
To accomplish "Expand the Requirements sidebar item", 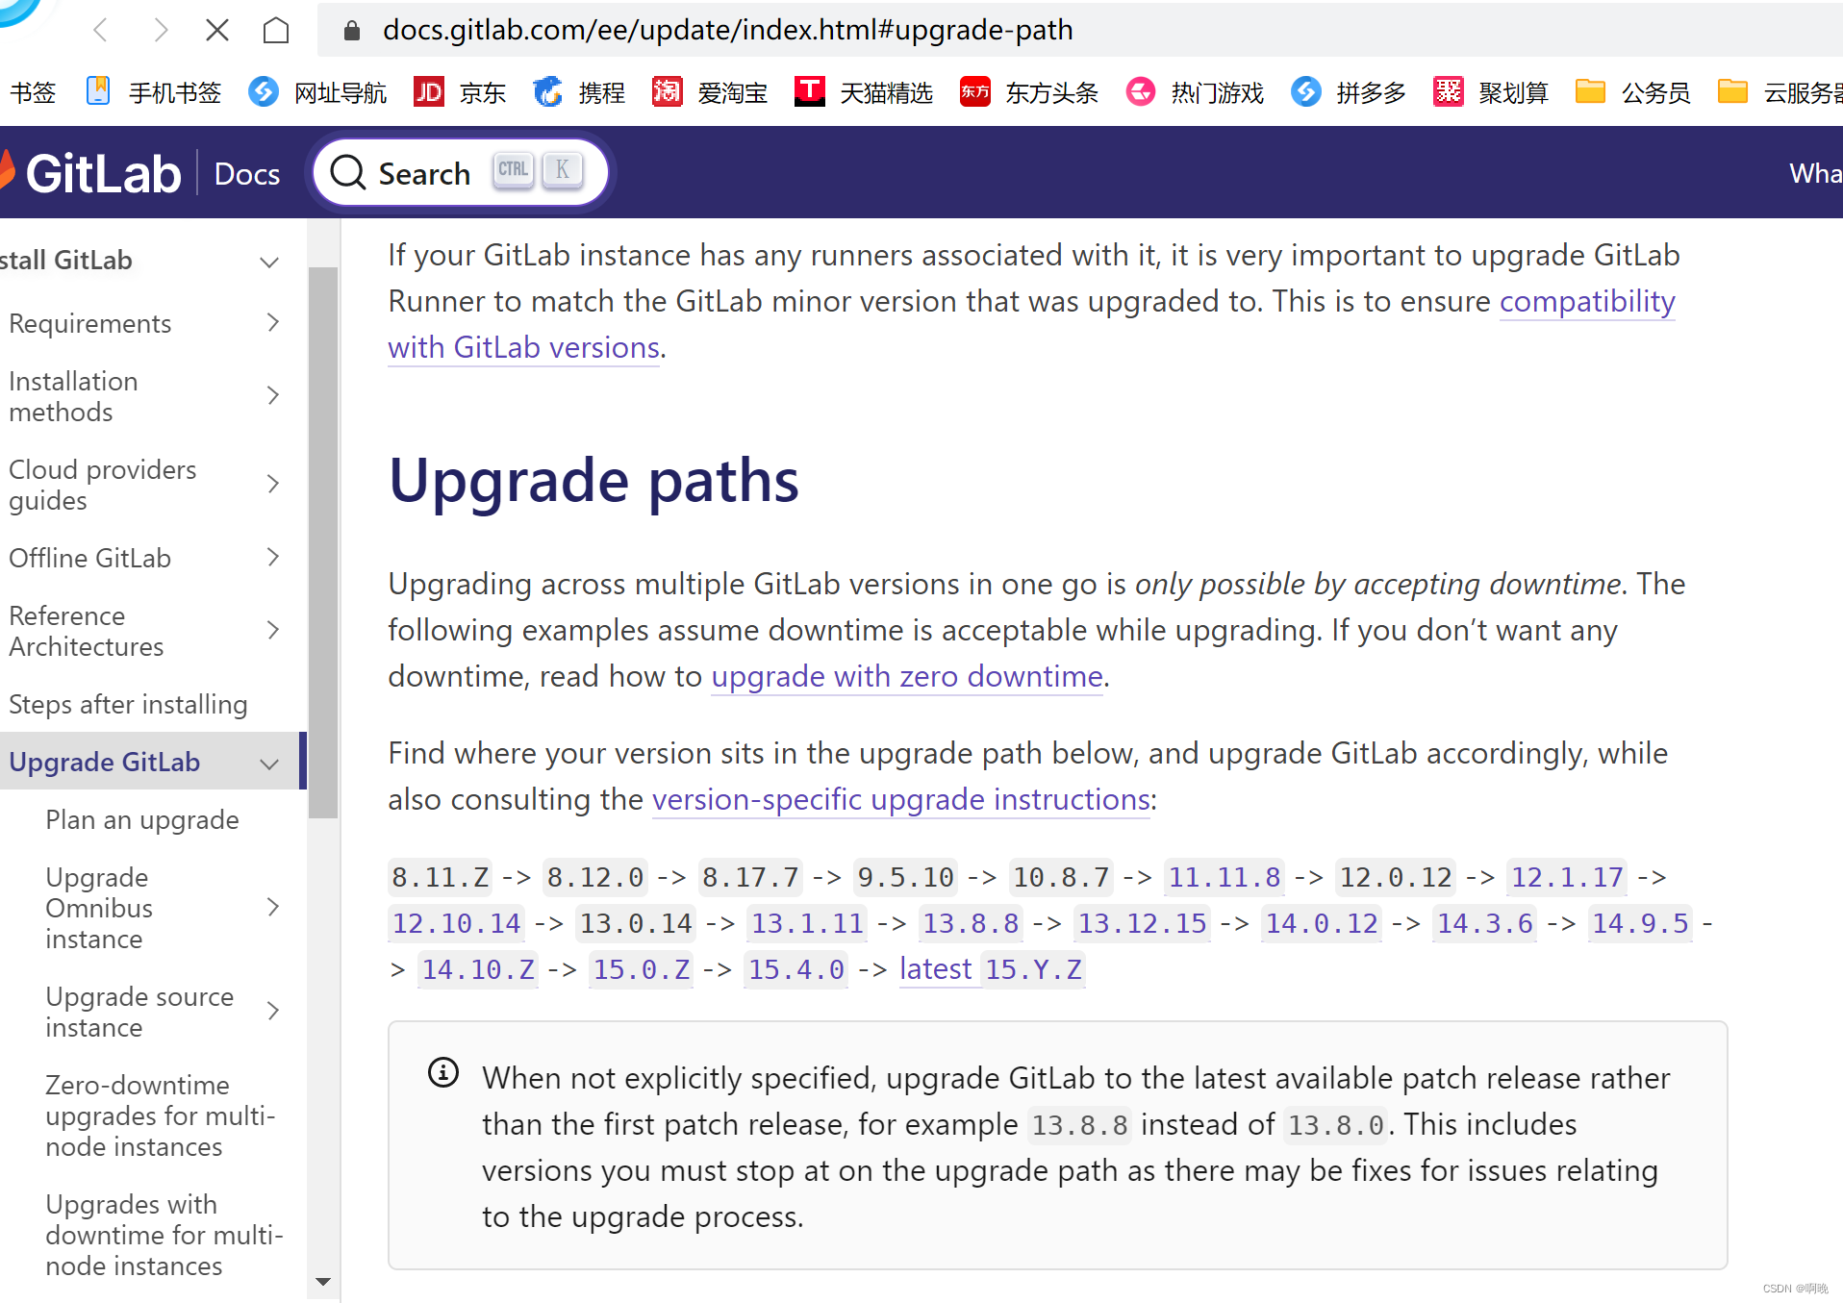I will pos(273,322).
